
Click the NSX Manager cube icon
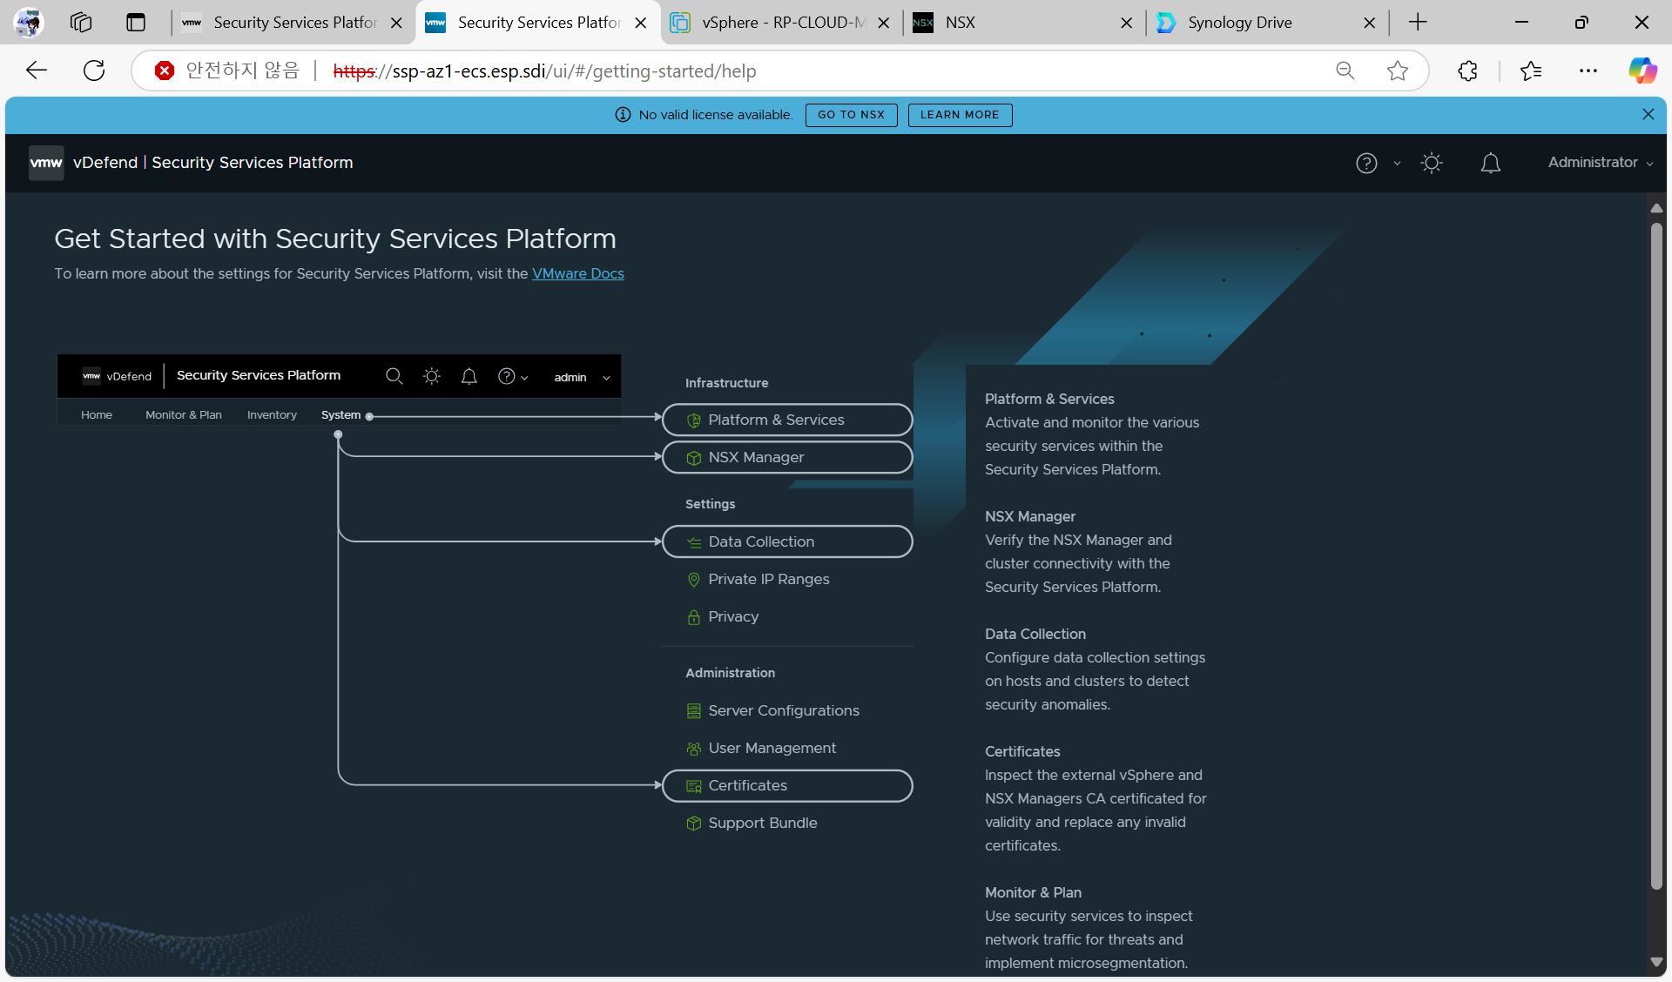694,458
